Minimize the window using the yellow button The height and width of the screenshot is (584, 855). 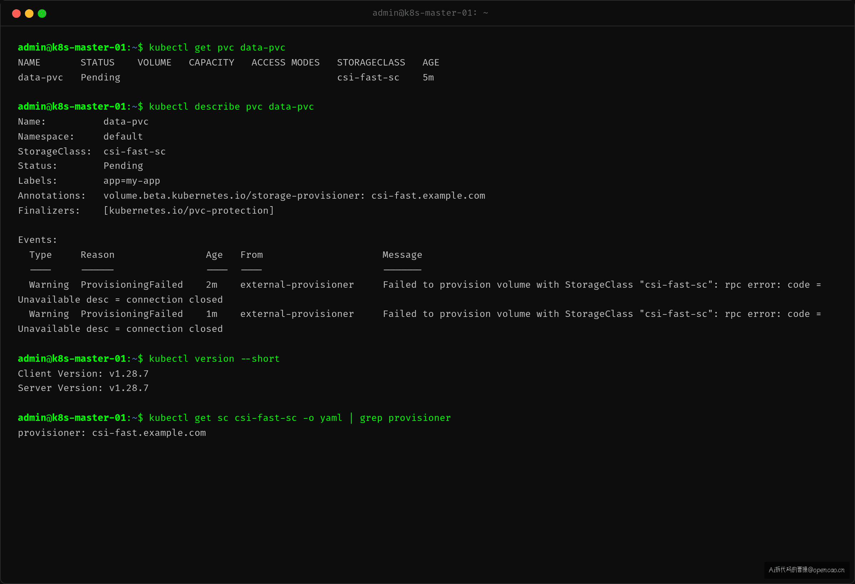pyautogui.click(x=29, y=14)
